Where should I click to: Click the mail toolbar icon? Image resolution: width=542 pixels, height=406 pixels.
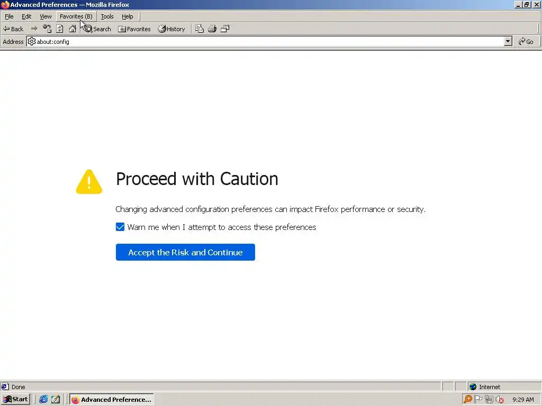tap(200, 29)
